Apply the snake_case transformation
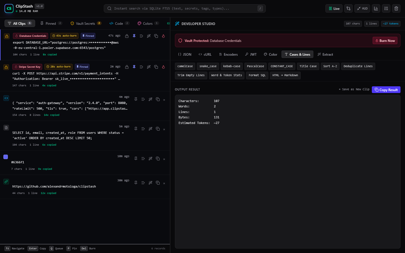Image resolution: width=405 pixels, height=253 pixels. coord(208,66)
